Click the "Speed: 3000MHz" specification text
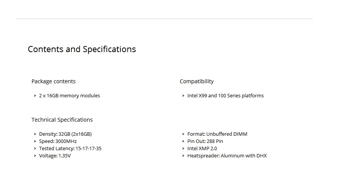This screenshot has width=342, height=184. (58, 141)
